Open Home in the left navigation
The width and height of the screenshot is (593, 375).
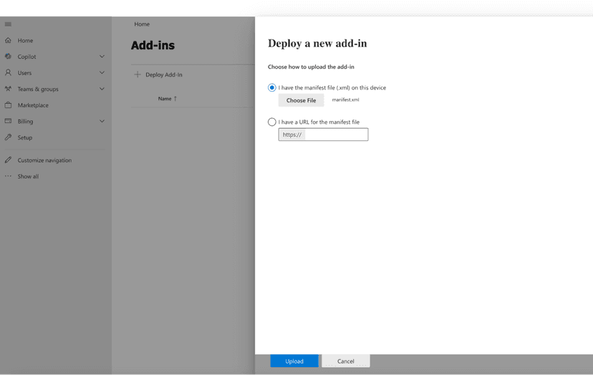pos(25,41)
